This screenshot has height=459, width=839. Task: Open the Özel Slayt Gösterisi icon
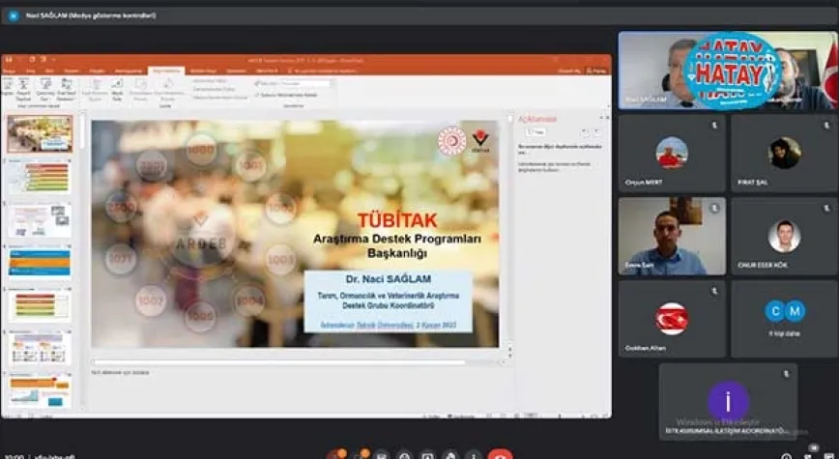point(66,89)
